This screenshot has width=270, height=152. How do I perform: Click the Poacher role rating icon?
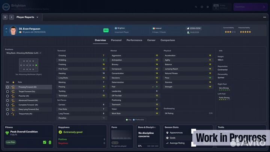tap(13, 96)
